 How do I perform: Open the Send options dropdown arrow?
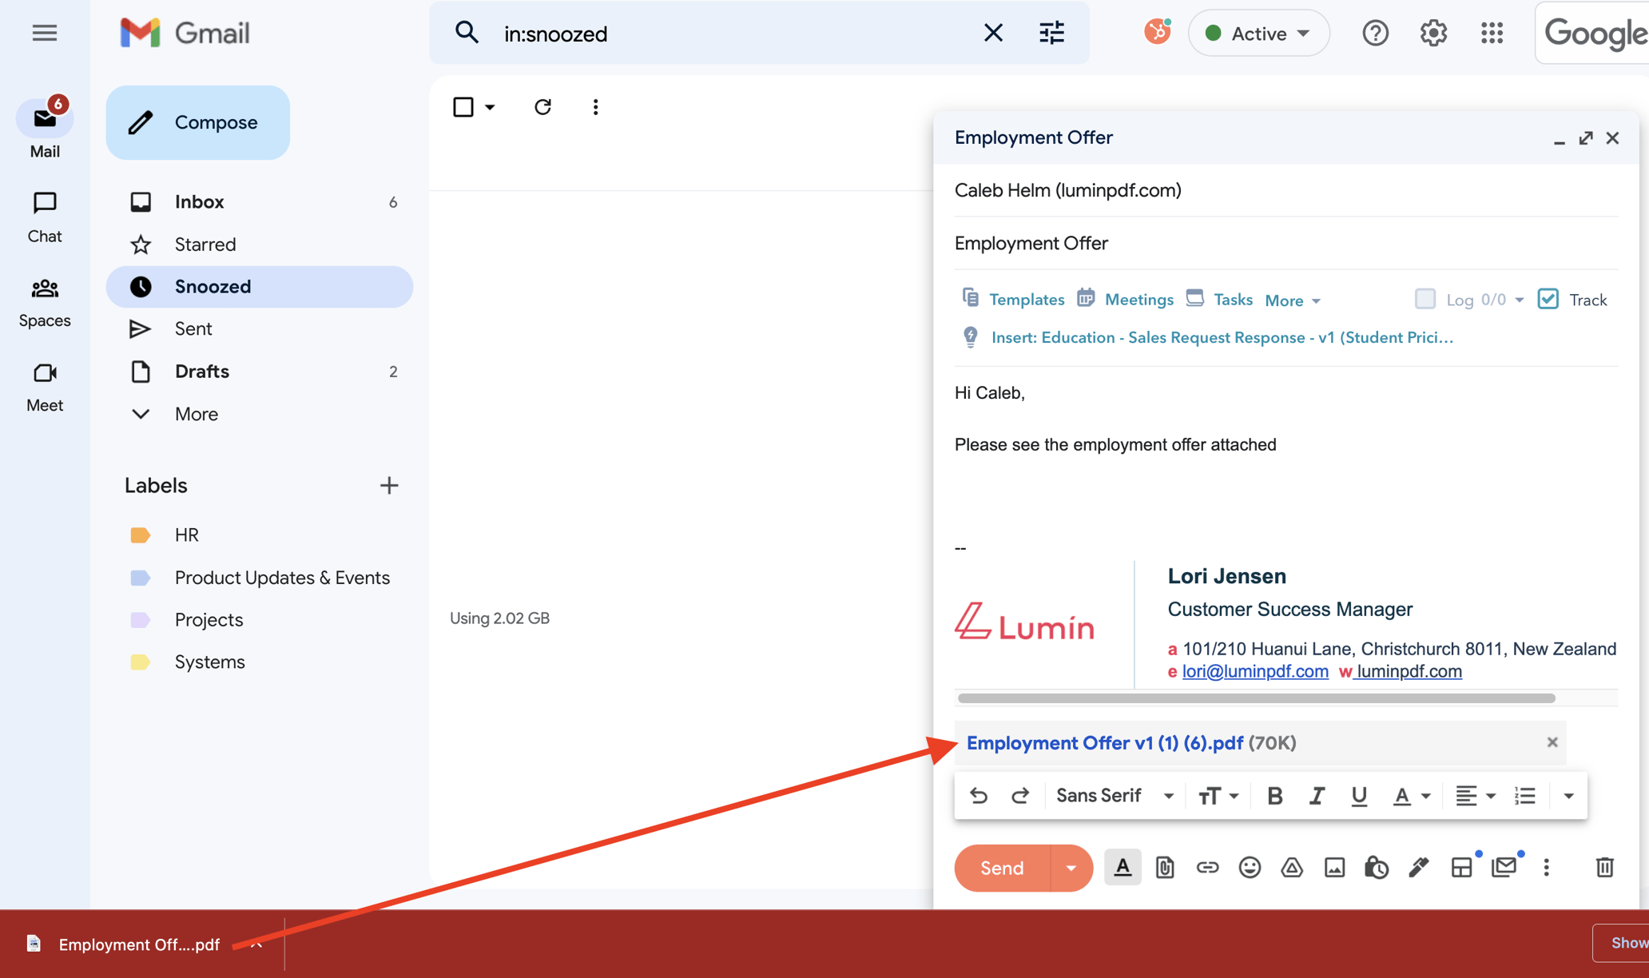(1071, 868)
